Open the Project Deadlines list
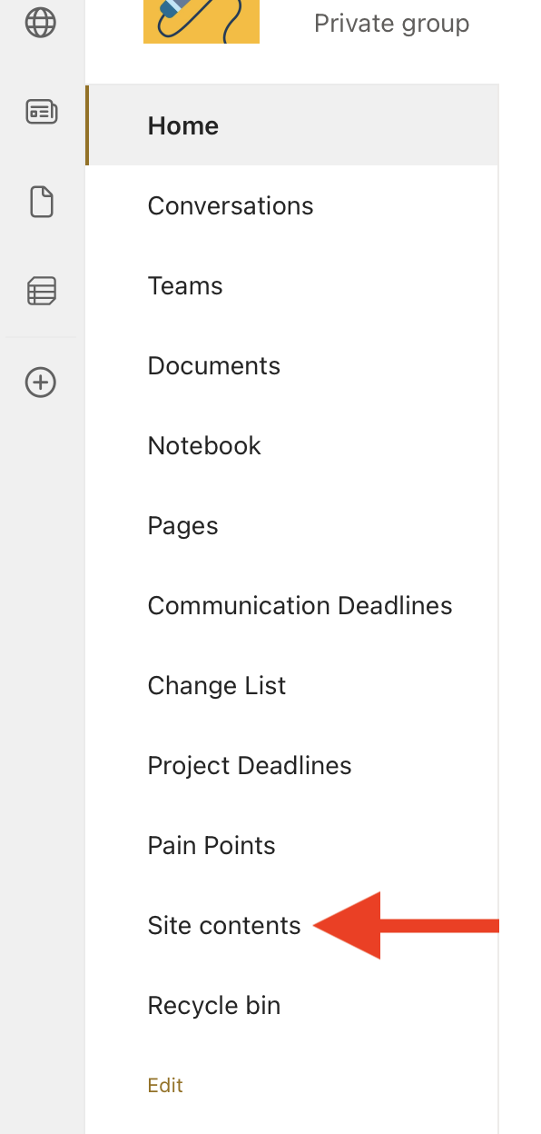This screenshot has width=541, height=1134. 249,765
